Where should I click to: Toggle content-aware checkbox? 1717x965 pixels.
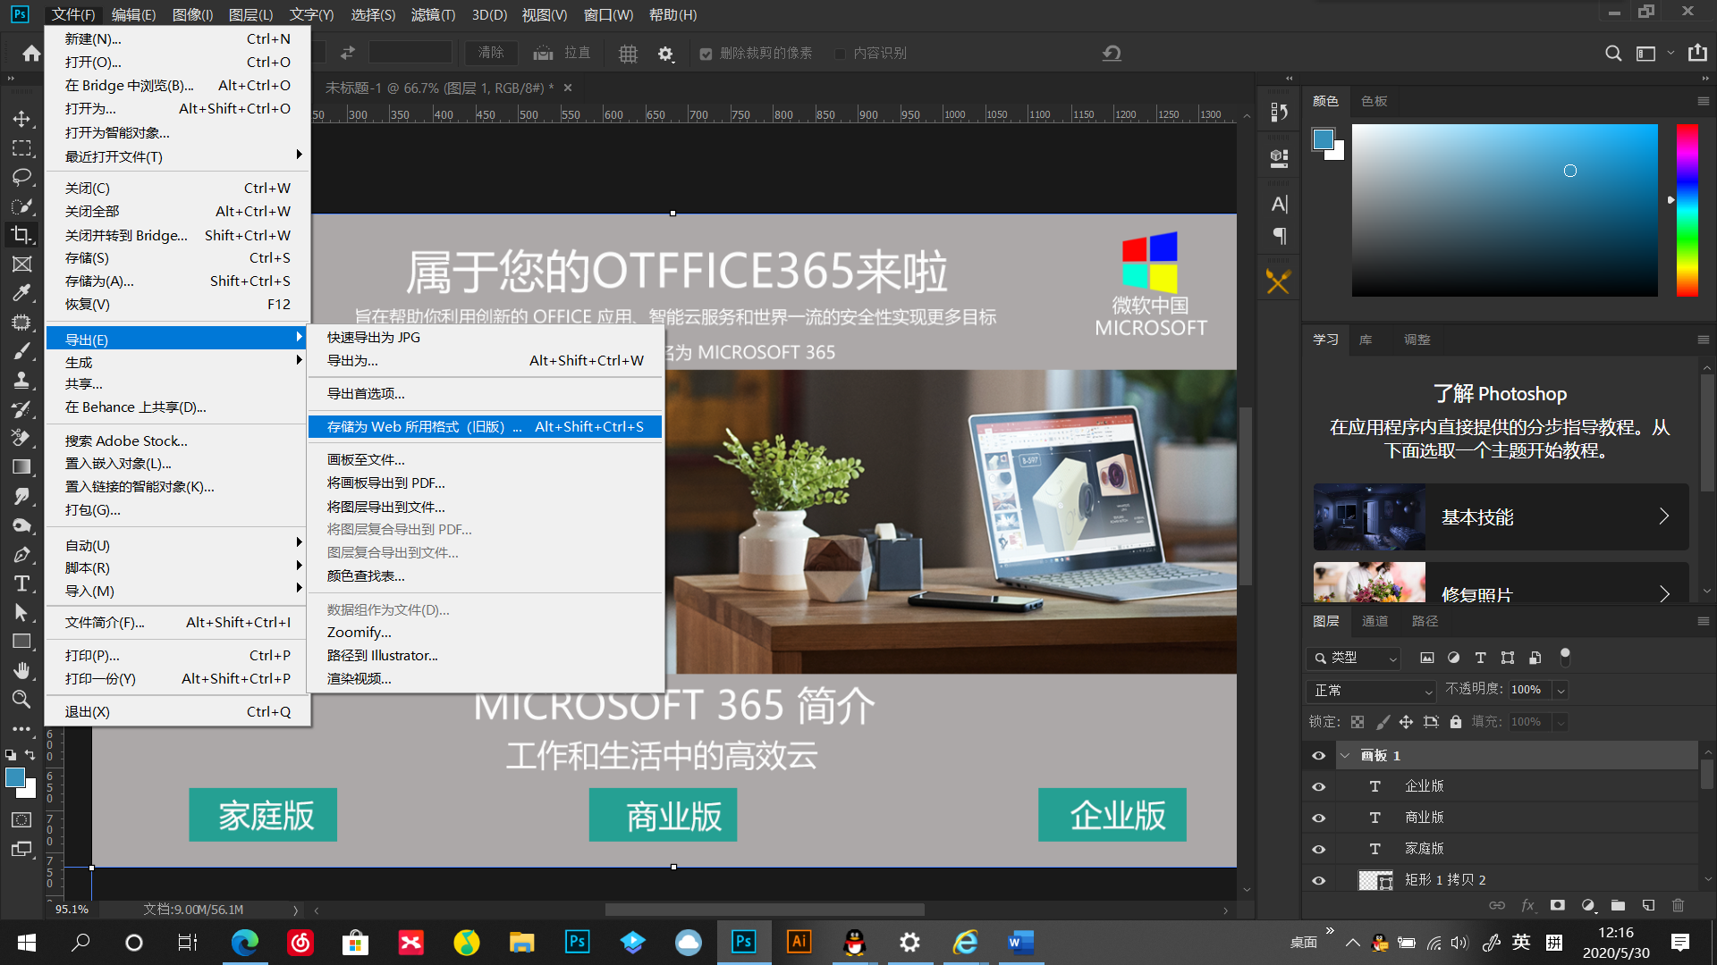(x=840, y=54)
